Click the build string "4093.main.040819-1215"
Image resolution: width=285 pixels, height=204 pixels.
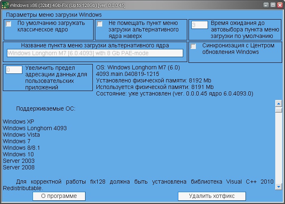[127, 74]
